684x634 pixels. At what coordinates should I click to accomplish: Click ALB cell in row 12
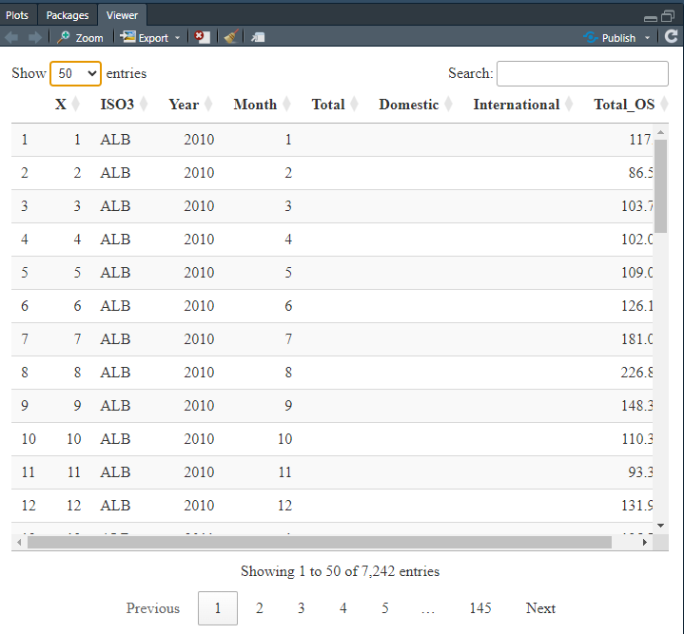(x=115, y=506)
